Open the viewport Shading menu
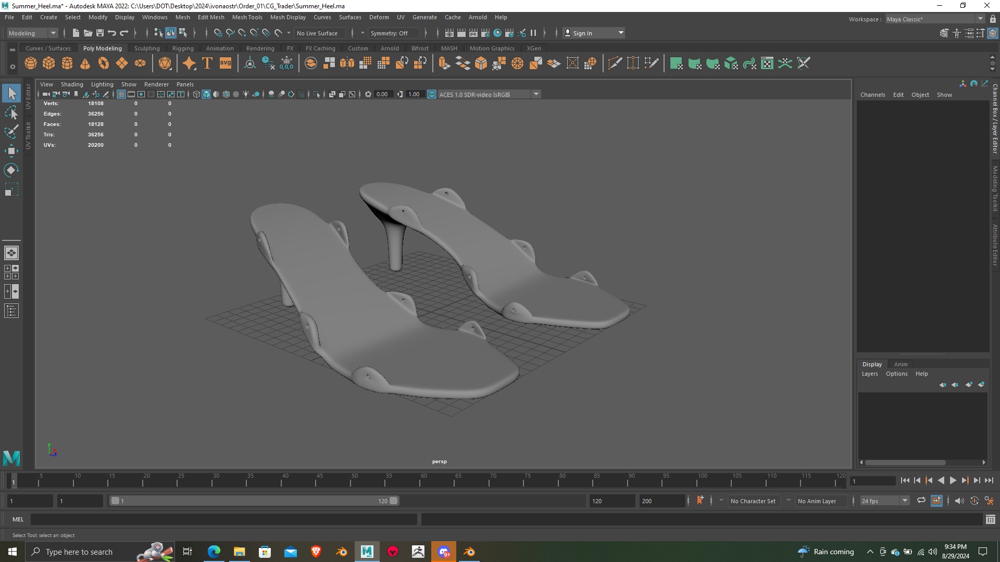 (72, 84)
